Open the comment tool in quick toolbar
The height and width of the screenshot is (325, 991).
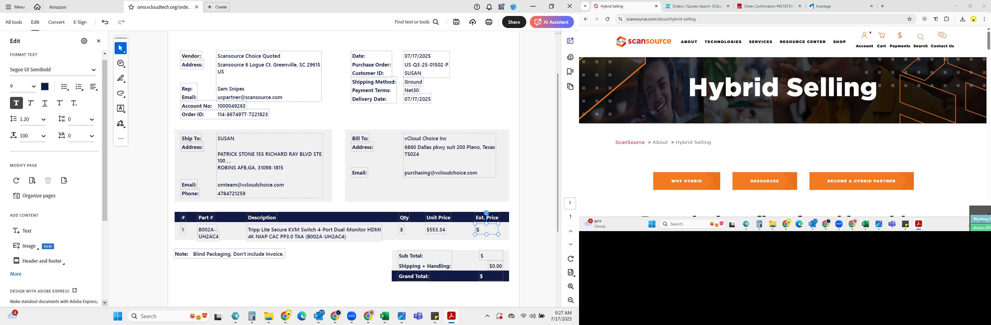(121, 64)
